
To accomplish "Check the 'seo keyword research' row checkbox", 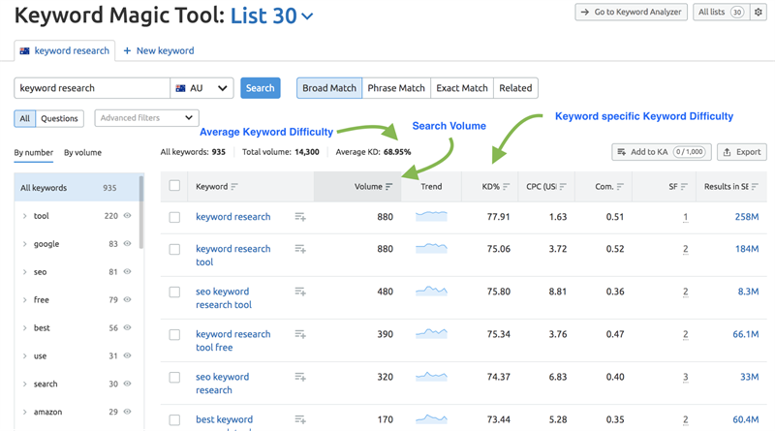I will pyautogui.click(x=174, y=378).
